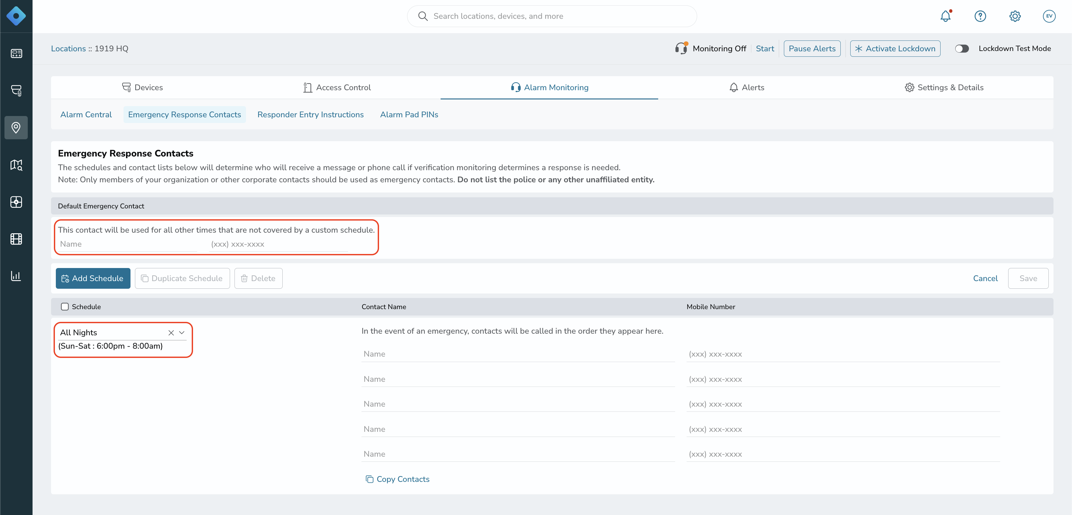This screenshot has height=515, width=1072.
Task: Click the Contact Name column header
Action: [x=384, y=307]
